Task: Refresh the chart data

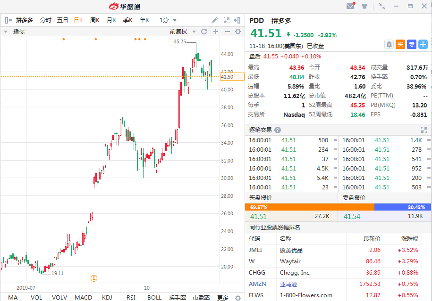Action: (x=204, y=32)
